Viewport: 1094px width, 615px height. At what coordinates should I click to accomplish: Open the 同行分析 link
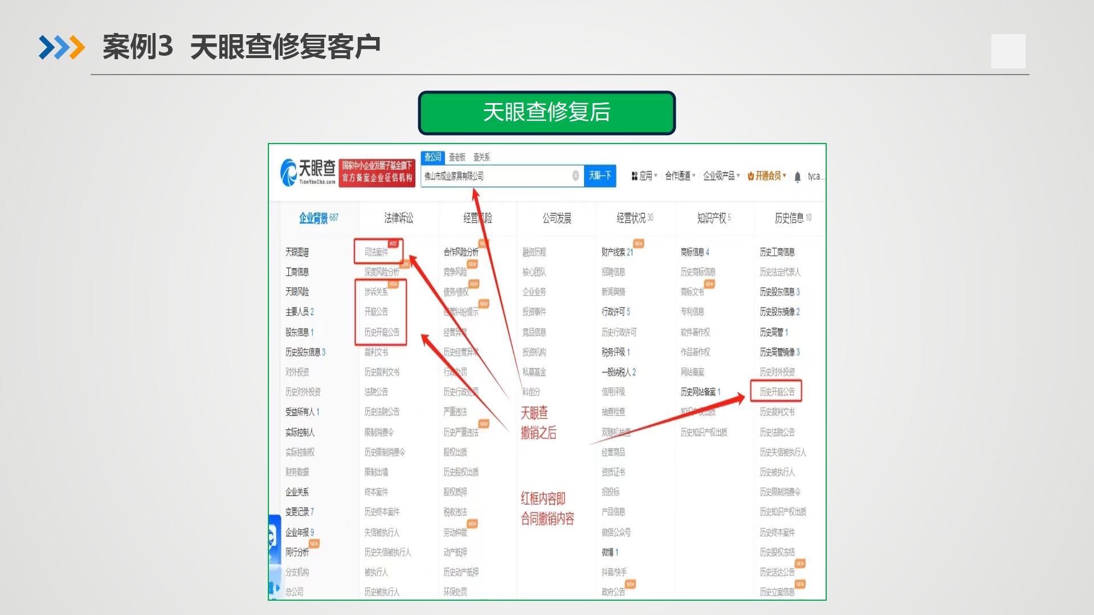(x=297, y=552)
